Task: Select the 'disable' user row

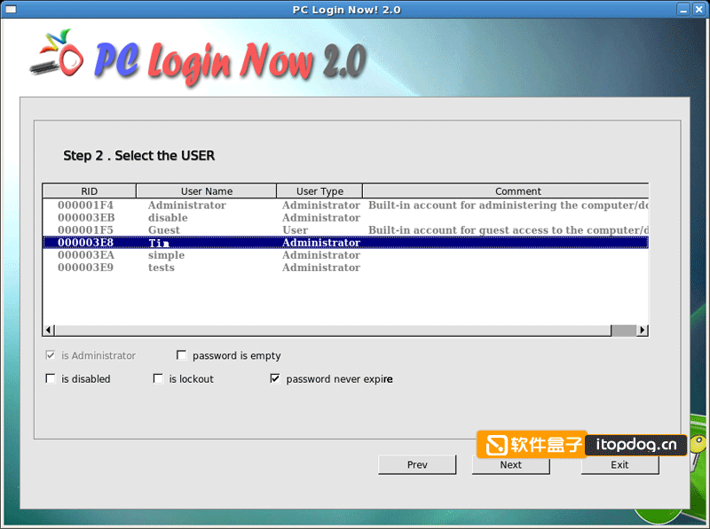Action: tap(345, 218)
